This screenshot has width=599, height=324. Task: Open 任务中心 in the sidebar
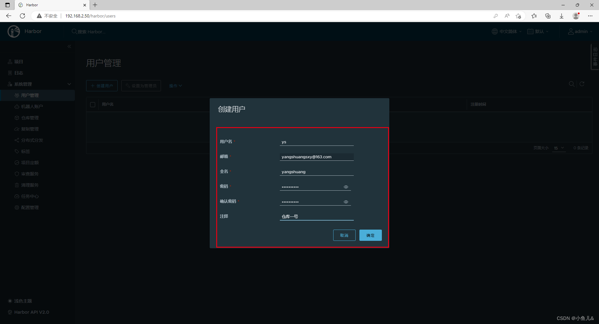click(x=30, y=196)
